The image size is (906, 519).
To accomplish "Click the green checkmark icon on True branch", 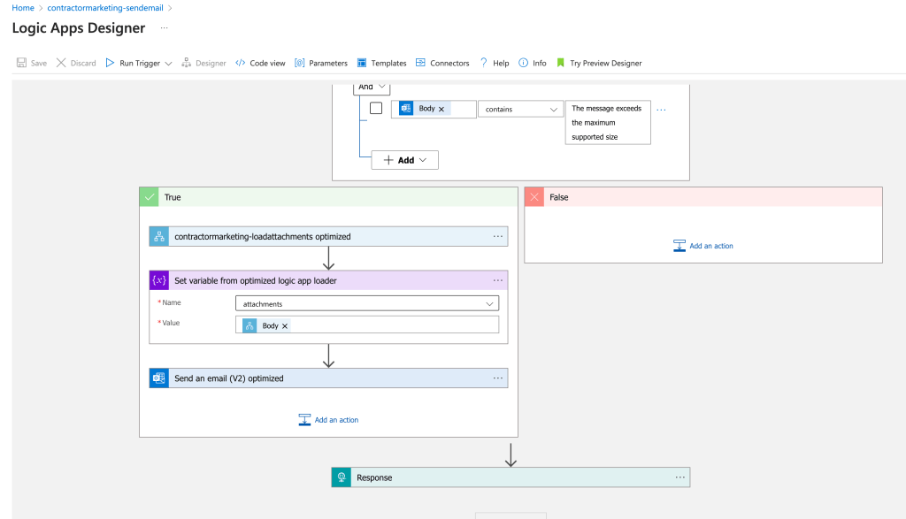I will [x=150, y=197].
